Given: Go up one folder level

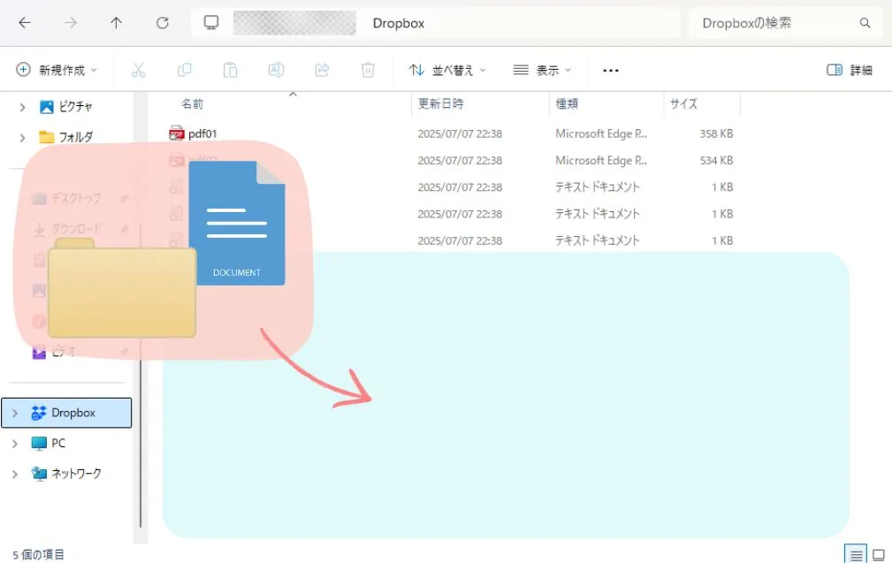Looking at the screenshot, I should tap(116, 23).
